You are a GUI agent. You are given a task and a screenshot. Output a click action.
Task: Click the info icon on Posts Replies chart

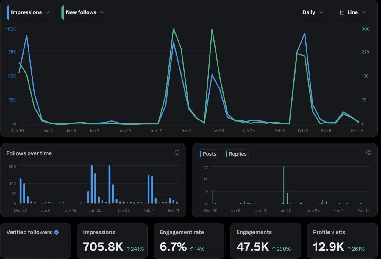(369, 153)
